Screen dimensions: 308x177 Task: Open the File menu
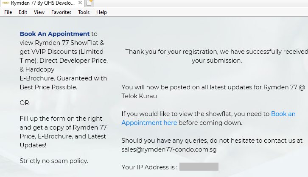pos(8,12)
